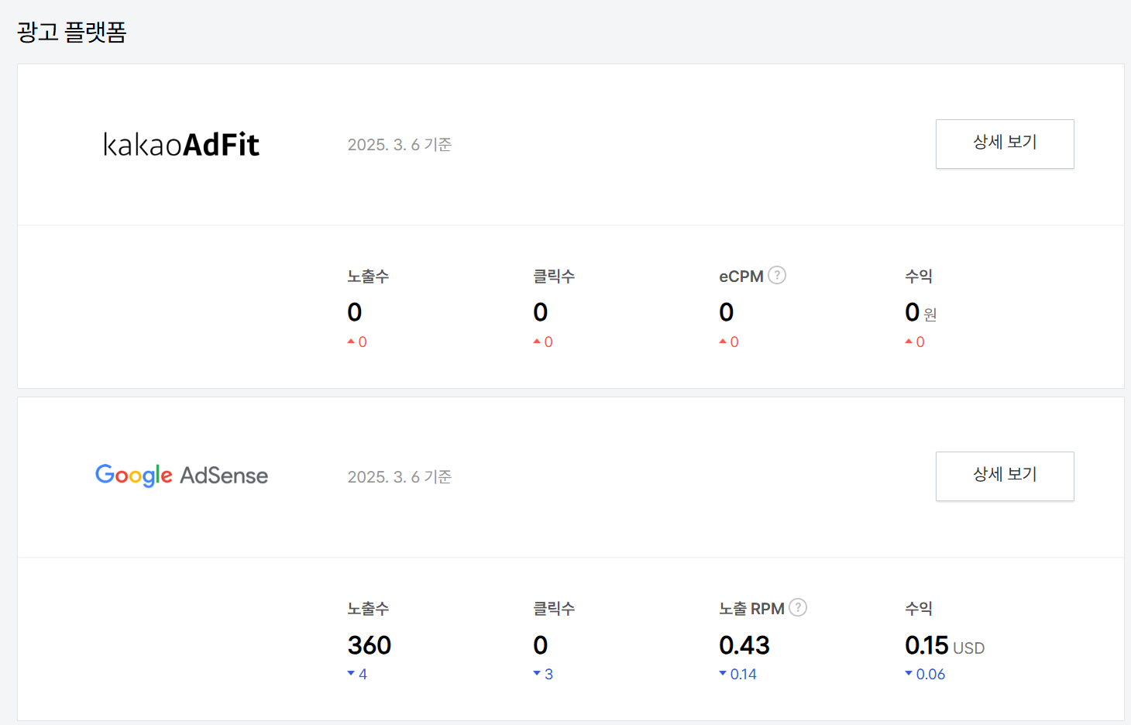The width and height of the screenshot is (1131, 725).
Task: Click the red up arrow under AdFit 노출수
Action: point(351,341)
